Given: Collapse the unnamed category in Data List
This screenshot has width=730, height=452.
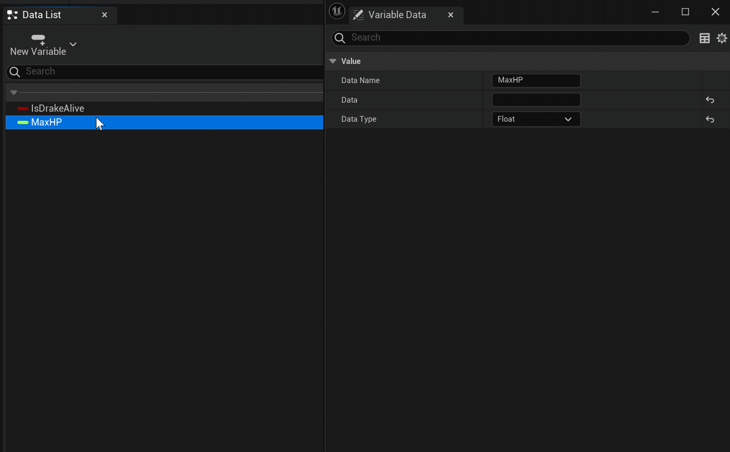Looking at the screenshot, I should click(14, 92).
